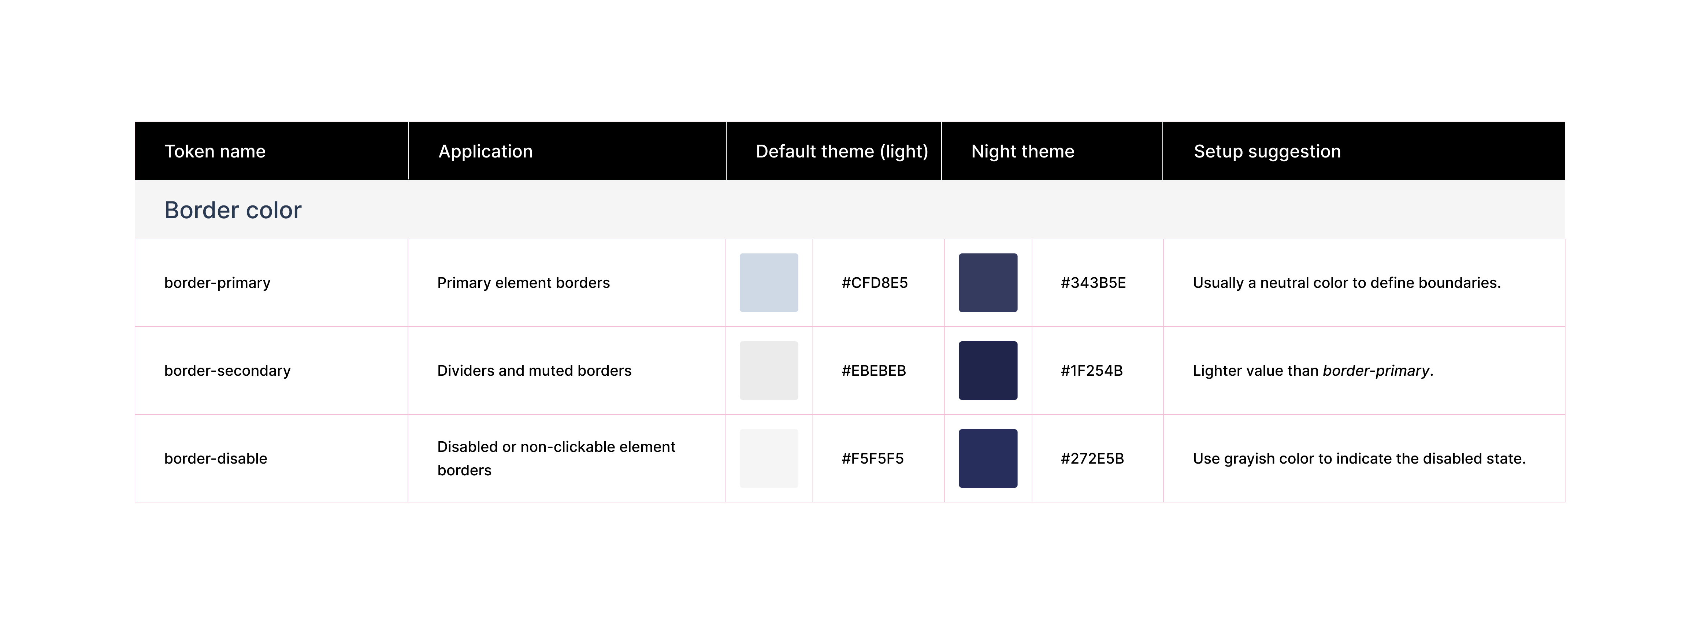
Task: Click the border-secondary token name
Action: click(x=227, y=371)
